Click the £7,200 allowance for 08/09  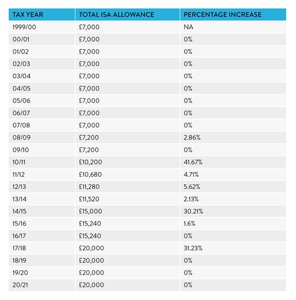[89, 137]
